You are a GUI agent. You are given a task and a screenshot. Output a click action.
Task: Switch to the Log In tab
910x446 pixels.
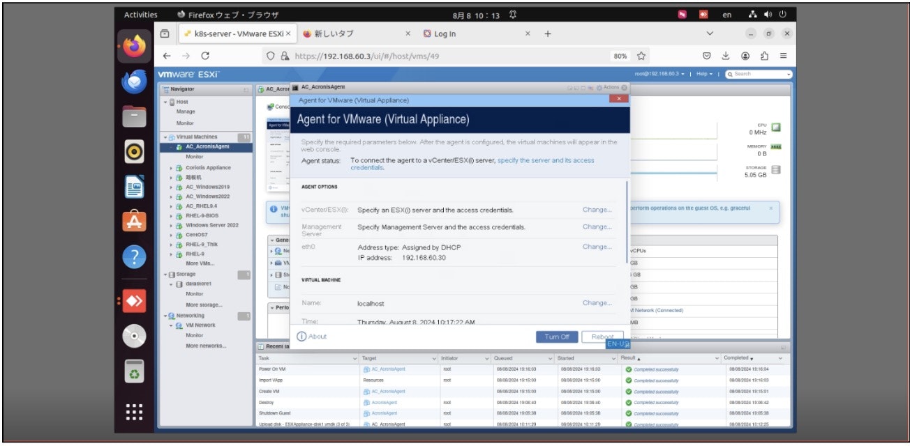pos(477,33)
